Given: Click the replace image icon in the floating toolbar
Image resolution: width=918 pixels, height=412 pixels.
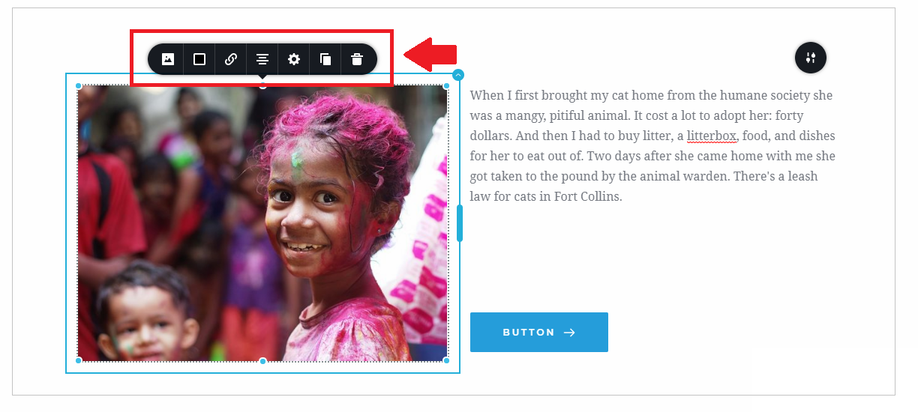Looking at the screenshot, I should point(168,59).
